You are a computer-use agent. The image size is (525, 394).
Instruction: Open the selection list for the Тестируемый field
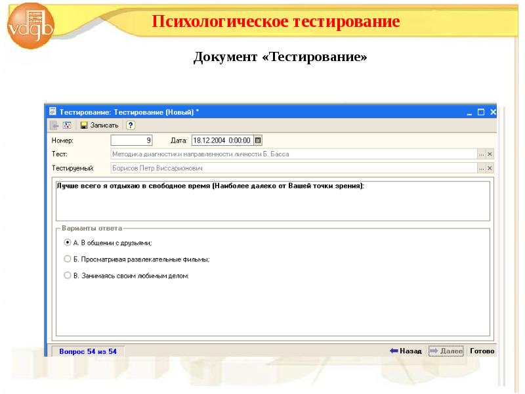point(481,168)
